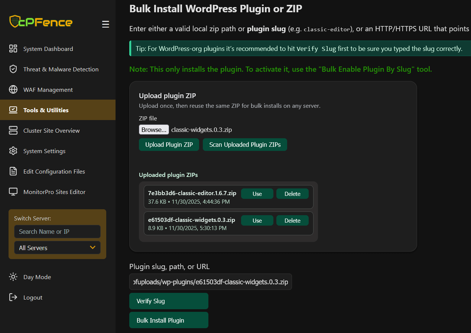The image size is (471, 333).
Task: Select the Threat & Malware Detection shield icon
Action: 13,69
